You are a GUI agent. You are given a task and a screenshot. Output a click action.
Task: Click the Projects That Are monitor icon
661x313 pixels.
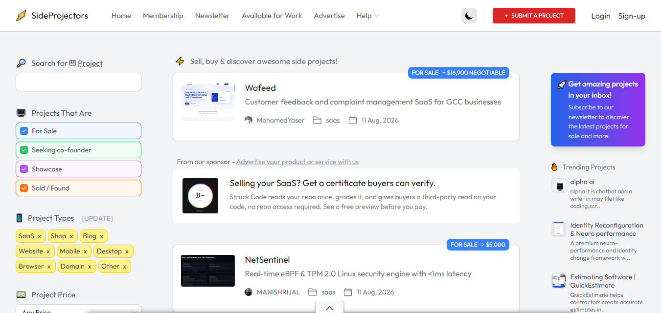click(21, 113)
